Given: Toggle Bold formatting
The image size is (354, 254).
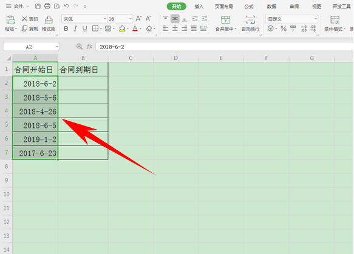Looking at the screenshot, I should click(66, 28).
